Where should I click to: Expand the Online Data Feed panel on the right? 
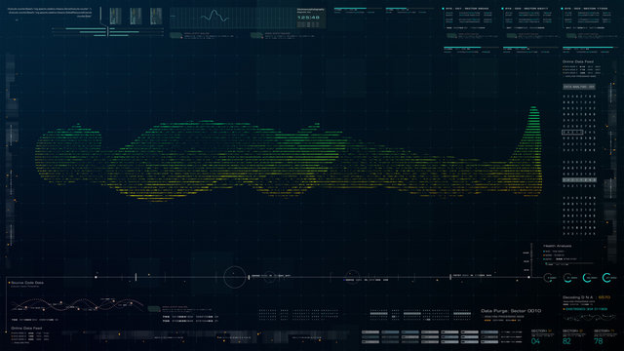[x=578, y=61]
